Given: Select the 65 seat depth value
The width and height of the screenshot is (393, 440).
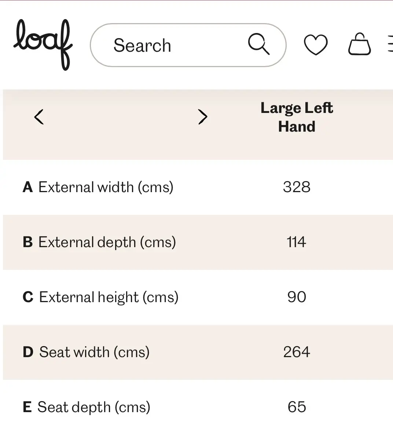Looking at the screenshot, I should [x=297, y=407].
